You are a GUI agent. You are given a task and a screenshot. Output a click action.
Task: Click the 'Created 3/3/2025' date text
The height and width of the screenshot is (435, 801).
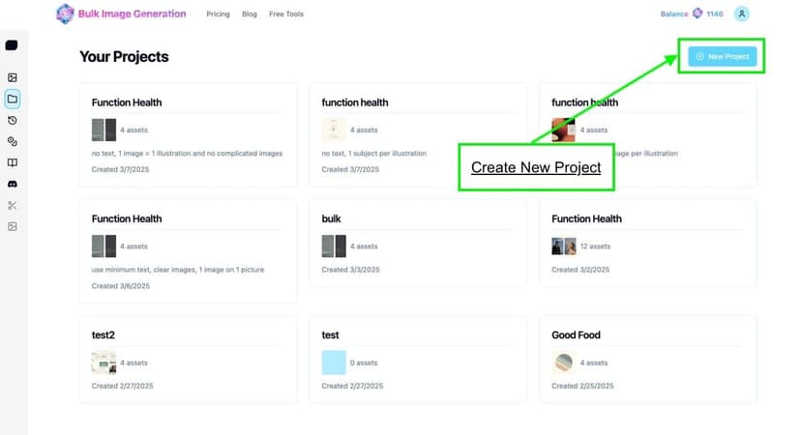(x=350, y=270)
